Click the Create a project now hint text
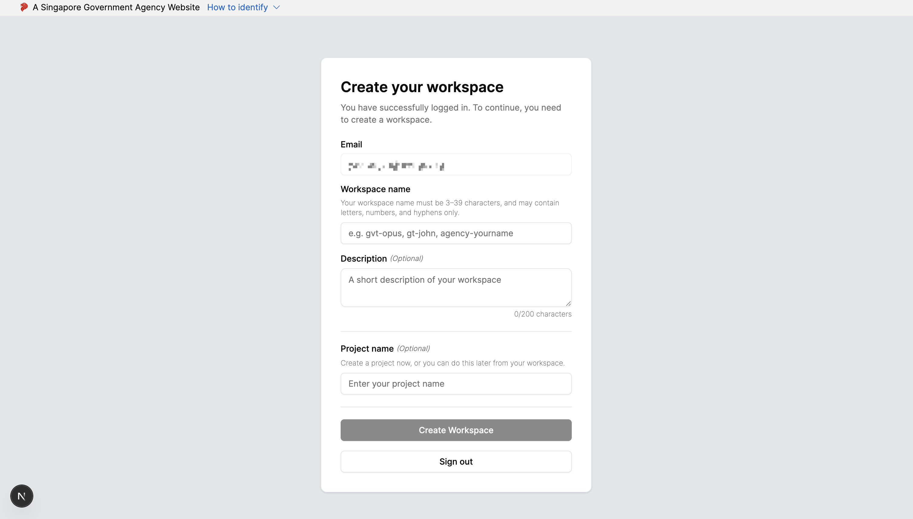 452,363
